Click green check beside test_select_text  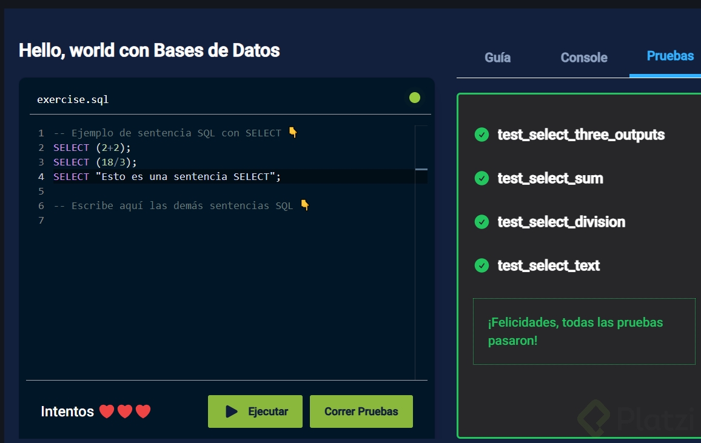tap(481, 265)
